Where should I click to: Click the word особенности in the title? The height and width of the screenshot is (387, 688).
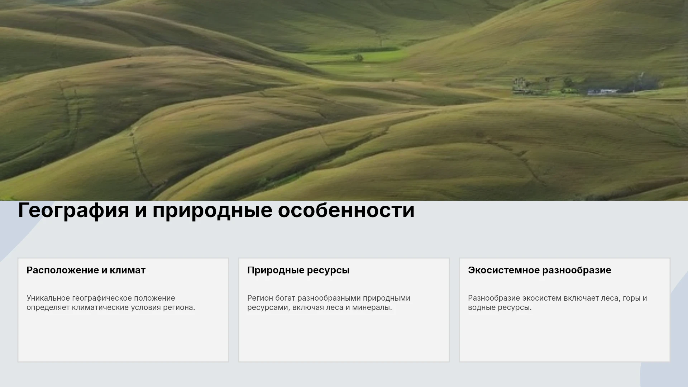tap(346, 210)
